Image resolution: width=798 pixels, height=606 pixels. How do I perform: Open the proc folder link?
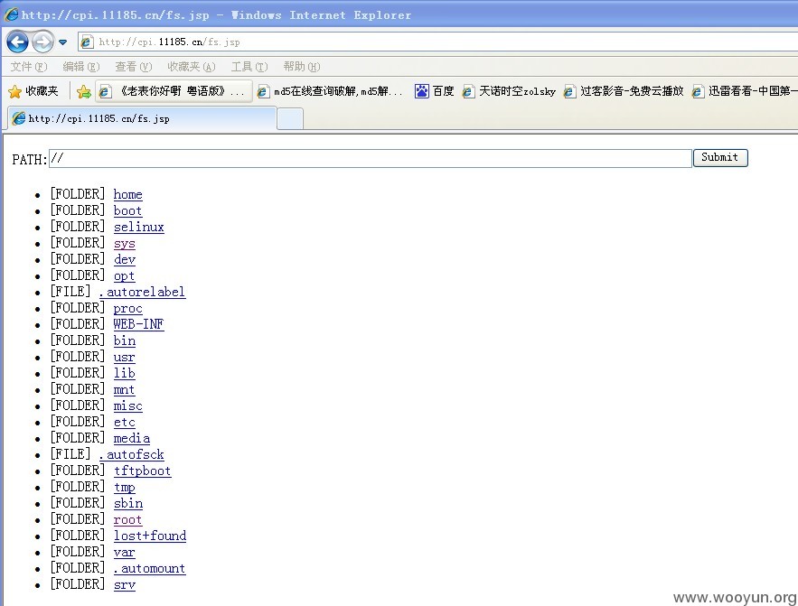pyautogui.click(x=127, y=308)
